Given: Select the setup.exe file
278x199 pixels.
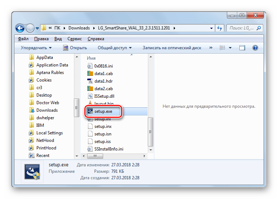Looking at the screenshot, I should pos(103,111).
